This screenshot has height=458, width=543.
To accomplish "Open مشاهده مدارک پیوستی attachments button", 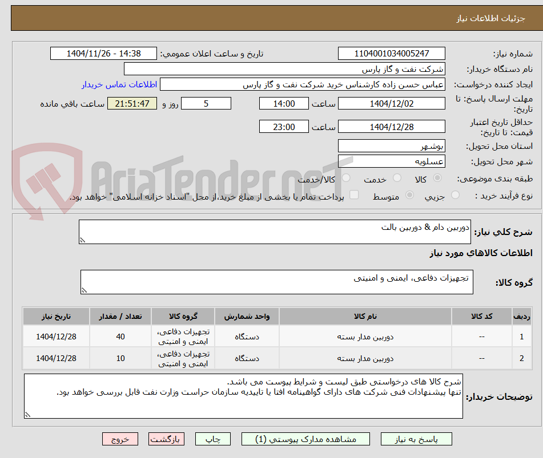I will (x=305, y=439).
